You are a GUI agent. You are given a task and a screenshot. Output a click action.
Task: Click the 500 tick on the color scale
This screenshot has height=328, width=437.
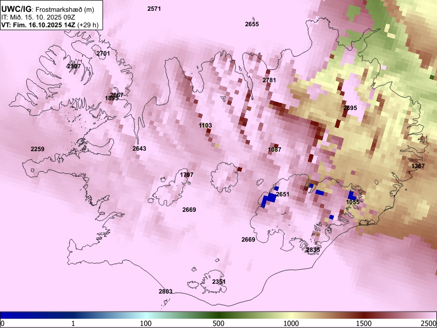(218, 323)
